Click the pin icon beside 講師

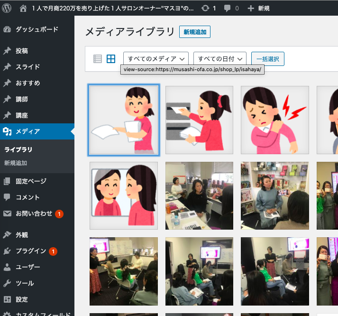pos(7,99)
